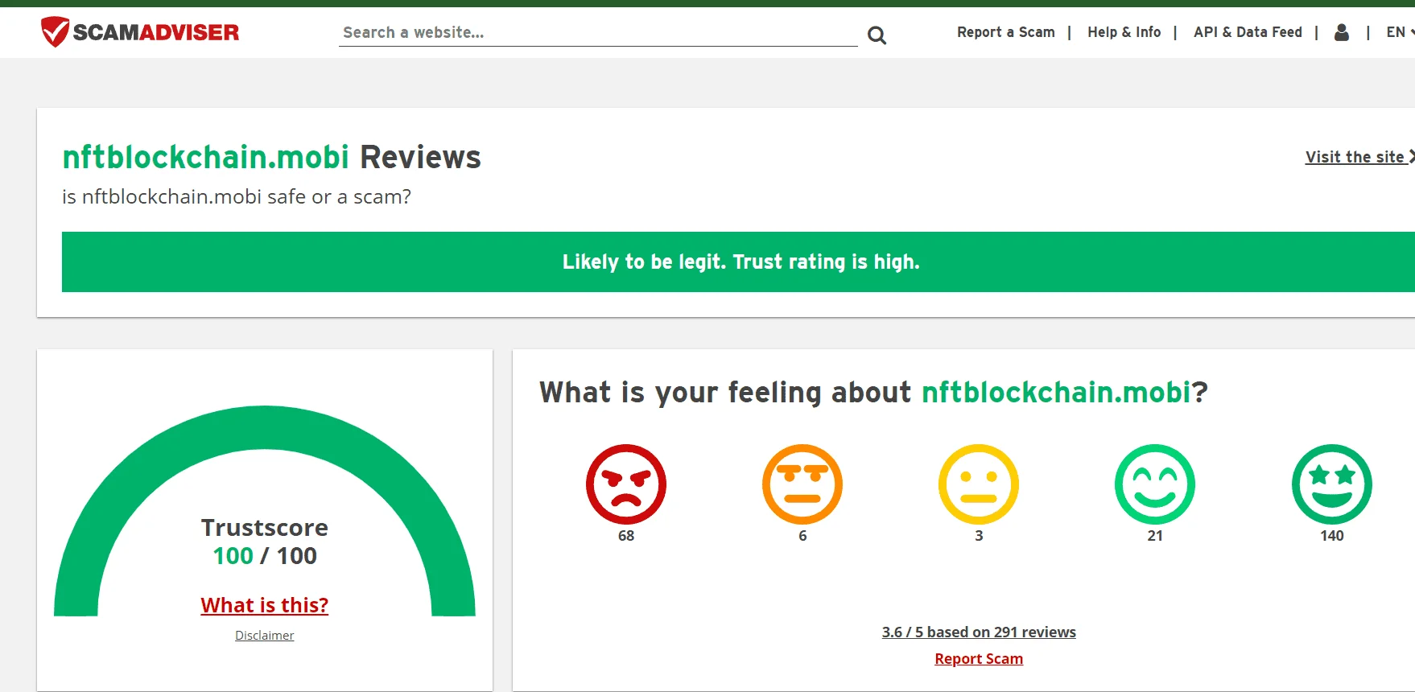Open Help & Info menu
The height and width of the screenshot is (692, 1415).
[1124, 32]
